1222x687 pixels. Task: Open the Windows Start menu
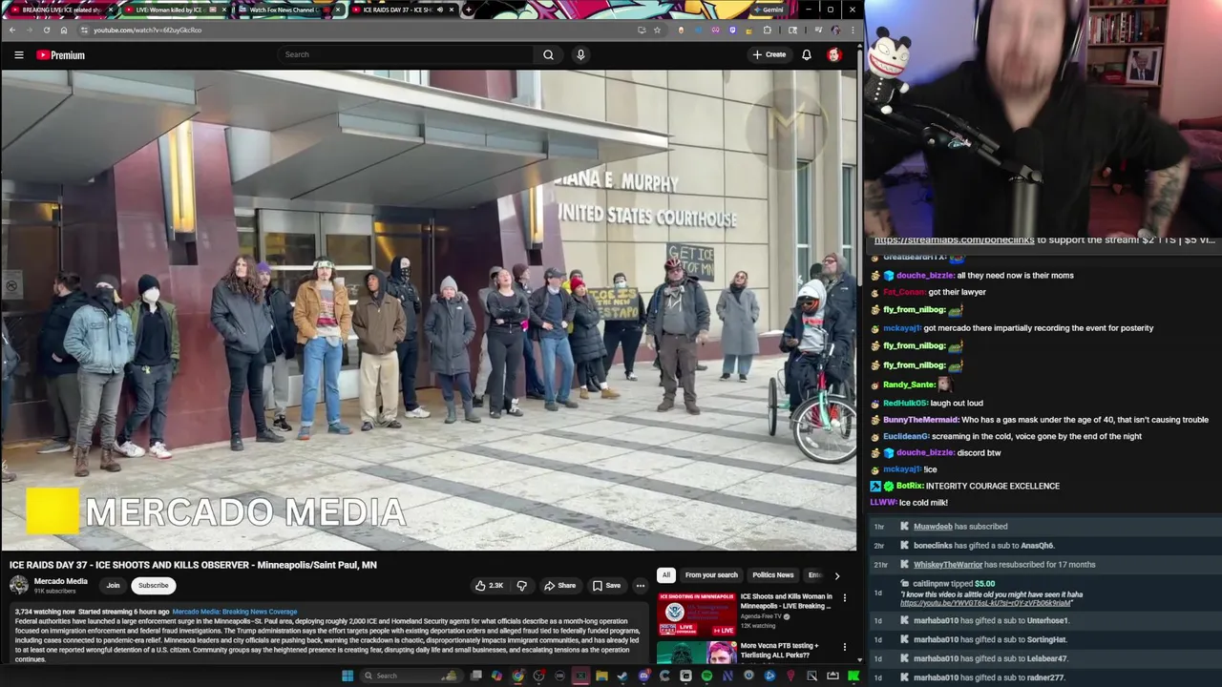coord(348,676)
